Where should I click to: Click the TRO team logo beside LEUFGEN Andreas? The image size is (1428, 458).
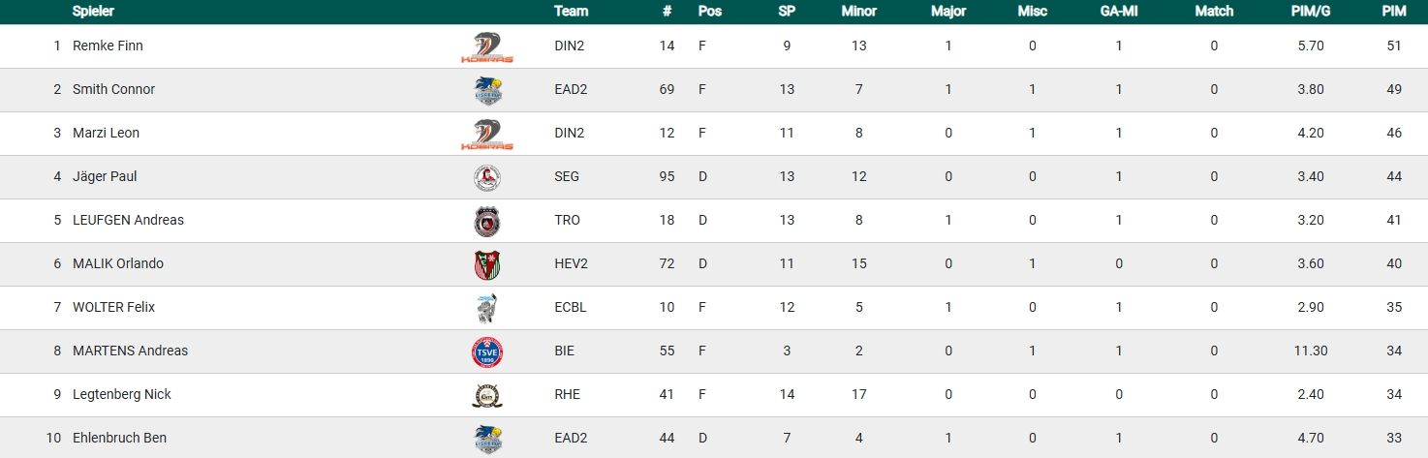tap(486, 221)
